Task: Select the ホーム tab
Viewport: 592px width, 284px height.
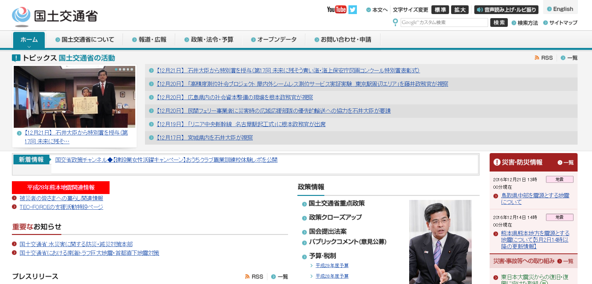Action: click(29, 40)
